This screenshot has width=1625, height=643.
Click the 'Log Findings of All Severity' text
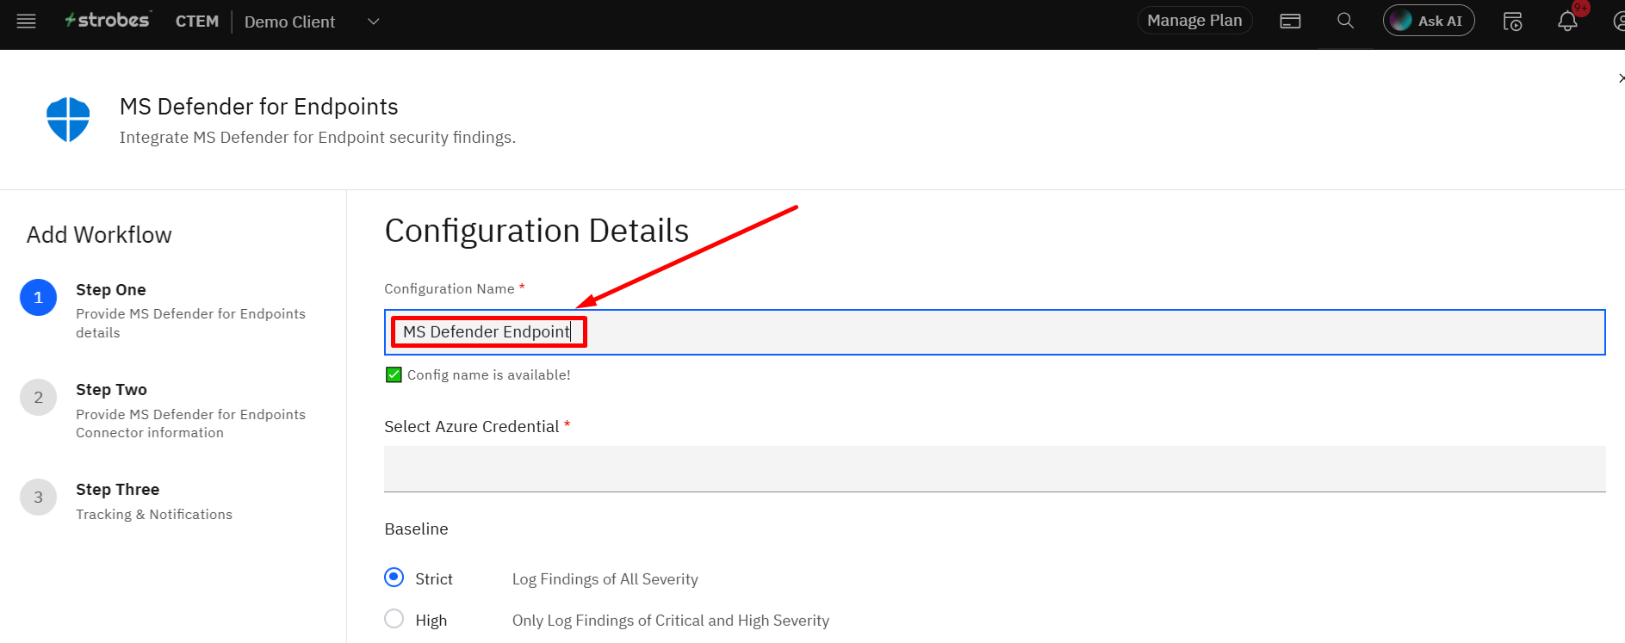click(x=605, y=579)
